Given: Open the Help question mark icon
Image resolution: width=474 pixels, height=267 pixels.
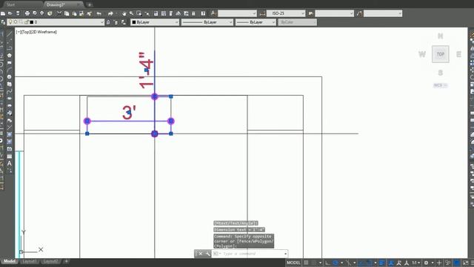Looking at the screenshot, I should (x=203, y=13).
